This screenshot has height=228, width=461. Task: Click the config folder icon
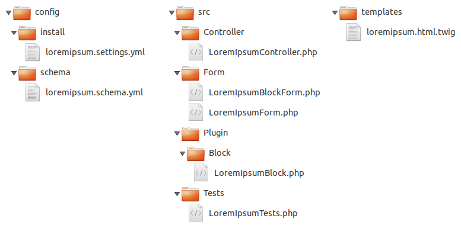pyautogui.click(x=22, y=13)
